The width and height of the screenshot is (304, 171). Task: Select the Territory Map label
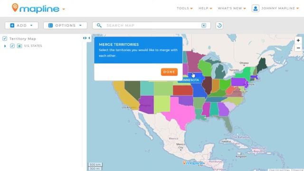point(23,39)
